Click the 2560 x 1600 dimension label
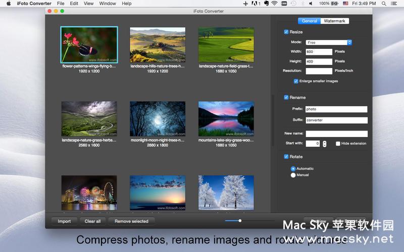This screenshot has height=252, width=404. coord(89,145)
